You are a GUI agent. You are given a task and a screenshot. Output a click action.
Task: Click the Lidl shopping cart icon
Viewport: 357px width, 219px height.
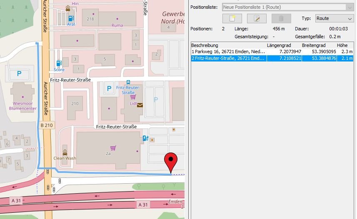(x=133, y=97)
